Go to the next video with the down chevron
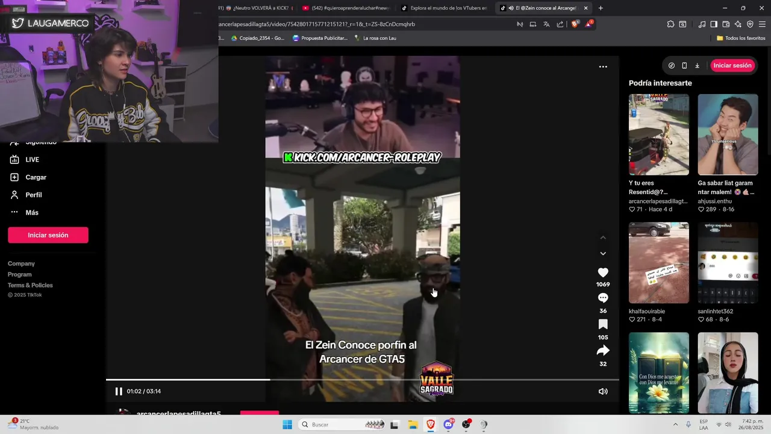The image size is (771, 434). [x=603, y=253]
